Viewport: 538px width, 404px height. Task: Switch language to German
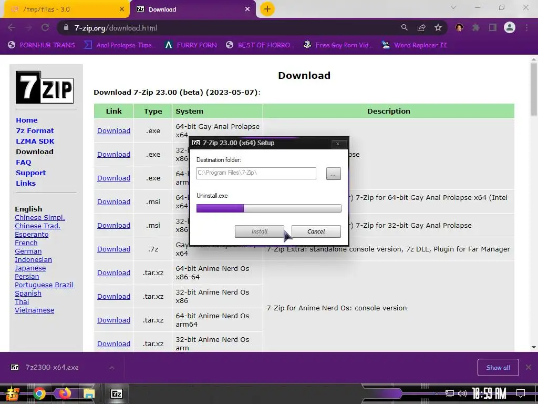(28, 251)
